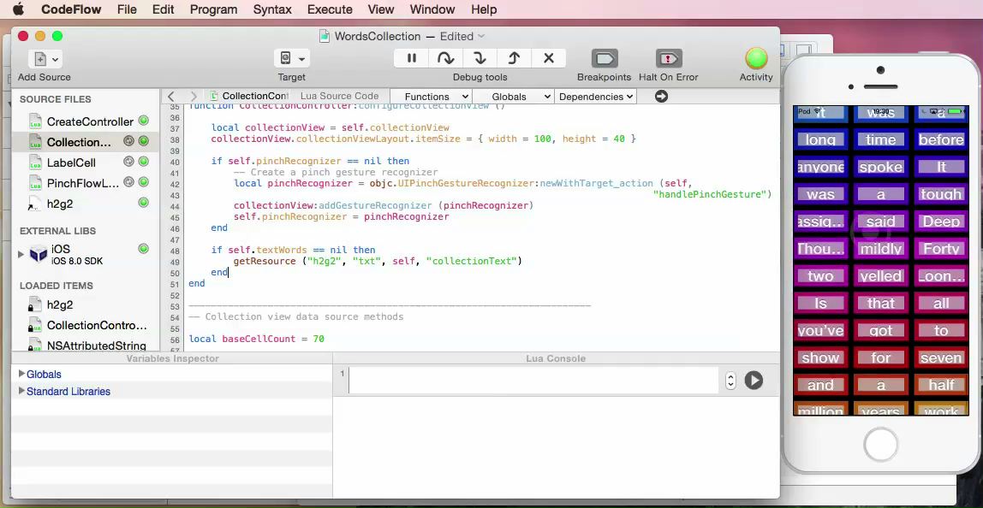
Task: Click the gray sync icon beside PinchFlowL...
Action: tap(128, 182)
